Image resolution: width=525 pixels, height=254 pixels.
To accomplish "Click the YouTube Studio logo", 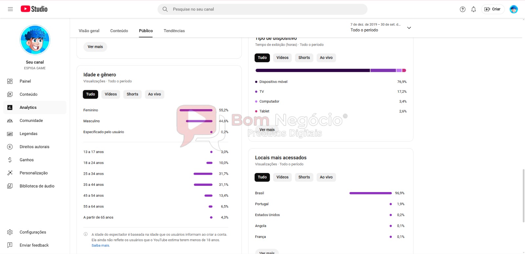I will (x=34, y=9).
